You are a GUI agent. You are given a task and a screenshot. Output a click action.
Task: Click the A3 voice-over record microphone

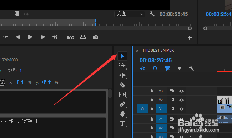tap(201, 136)
